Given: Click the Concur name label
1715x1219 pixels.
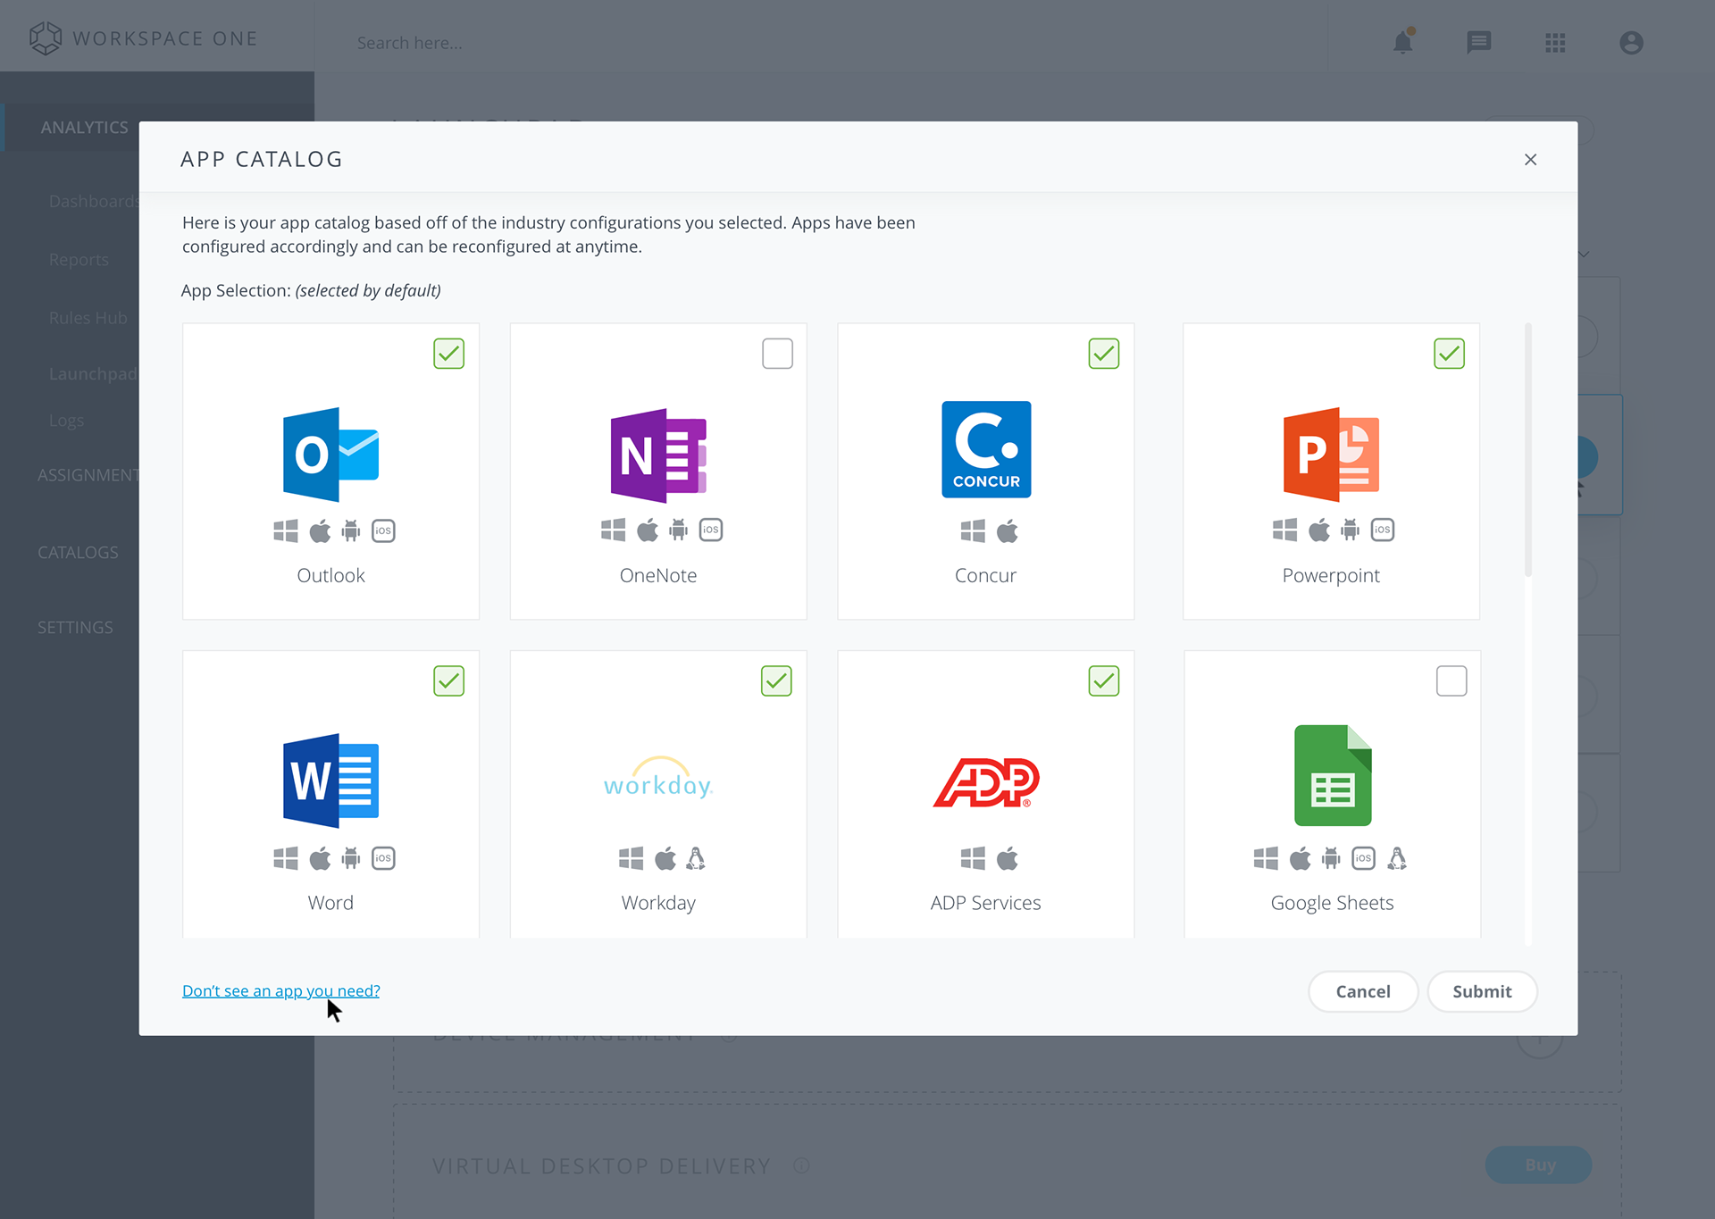Looking at the screenshot, I should tap(985, 576).
